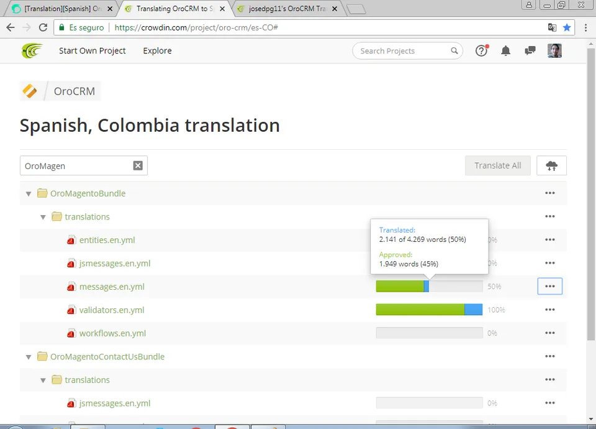Click the OroCRM project logo icon

pyautogui.click(x=30, y=91)
